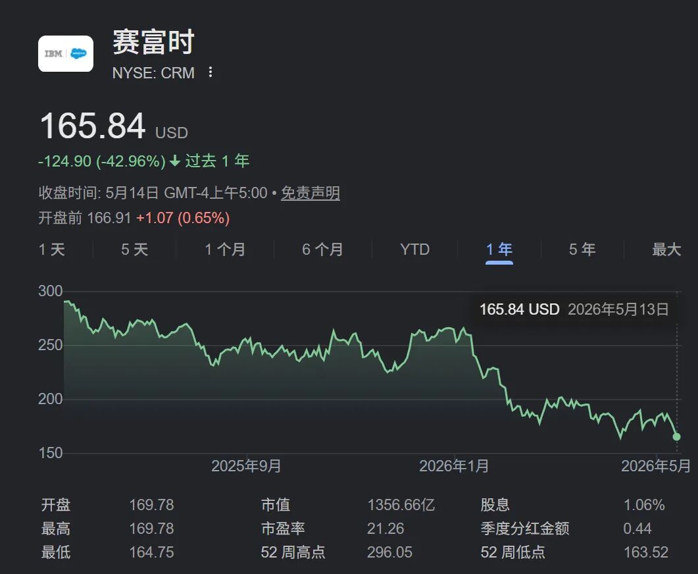Screen dimensions: 698x574
Task: Click the IBM Salesforce company logo
Action: pos(65,54)
